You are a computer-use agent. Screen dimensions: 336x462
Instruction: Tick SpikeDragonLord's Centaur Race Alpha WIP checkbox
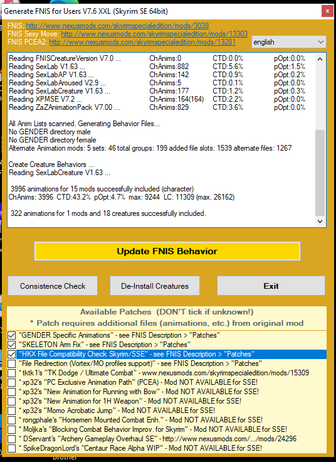12,448
